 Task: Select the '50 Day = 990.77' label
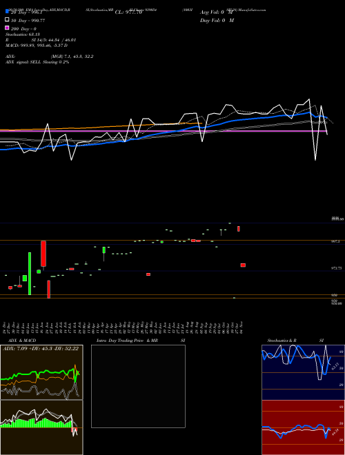(28, 21)
